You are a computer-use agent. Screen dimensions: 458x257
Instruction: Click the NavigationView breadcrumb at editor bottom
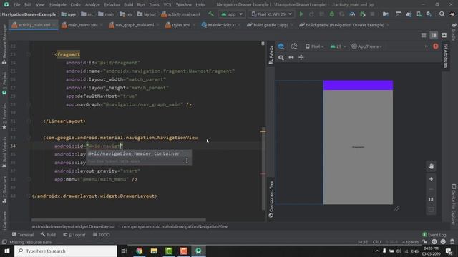[175, 226]
